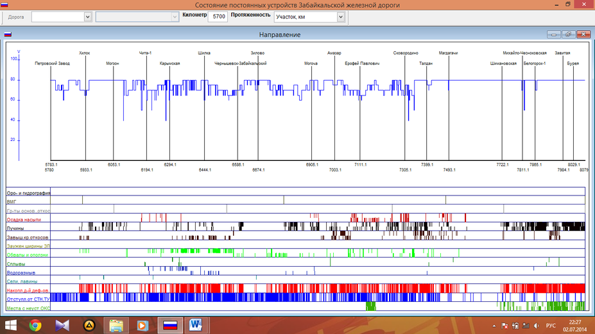The image size is (595, 334).
Task: Open the Протяженность 'Участок, км' dropdown
Action: pos(341,17)
